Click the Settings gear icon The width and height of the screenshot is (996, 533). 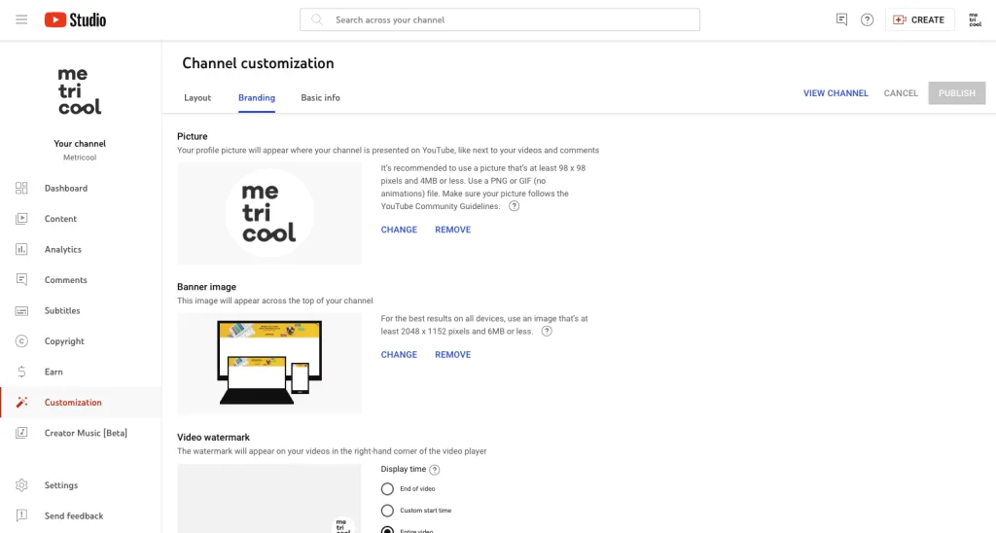[x=21, y=485]
